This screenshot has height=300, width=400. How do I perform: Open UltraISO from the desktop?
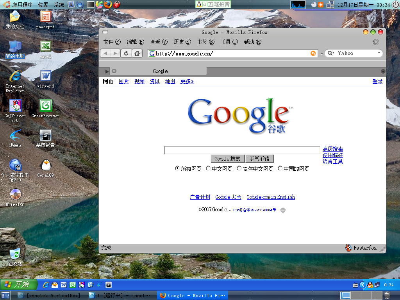point(15,197)
